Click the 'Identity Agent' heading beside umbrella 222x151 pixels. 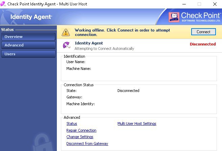point(89,43)
